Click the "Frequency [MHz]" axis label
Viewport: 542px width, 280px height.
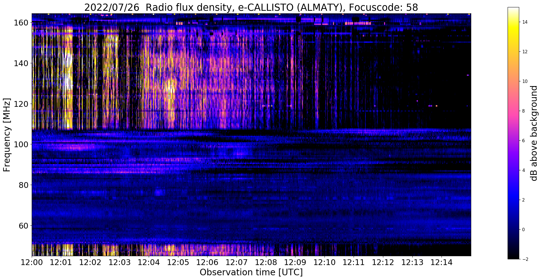(7, 135)
